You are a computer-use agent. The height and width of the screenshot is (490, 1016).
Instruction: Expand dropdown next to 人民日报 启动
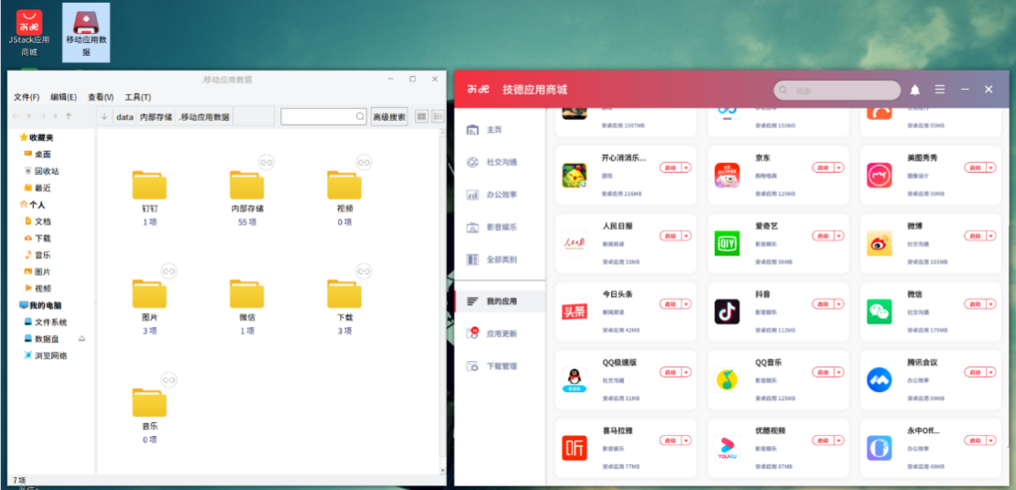(686, 236)
